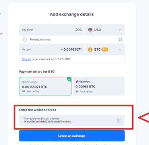Viewport: 149px width, 145px height.
Task: Click the You send amount field
Action: [52, 30]
